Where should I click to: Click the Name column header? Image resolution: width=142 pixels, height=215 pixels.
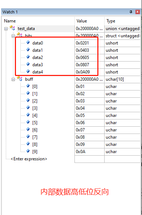[38, 21]
